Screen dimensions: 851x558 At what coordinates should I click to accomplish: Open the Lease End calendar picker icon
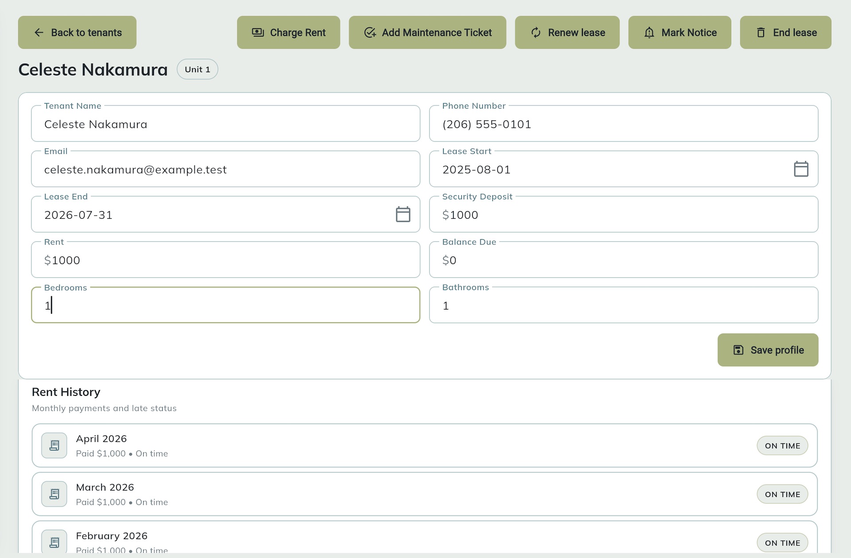pyautogui.click(x=403, y=214)
